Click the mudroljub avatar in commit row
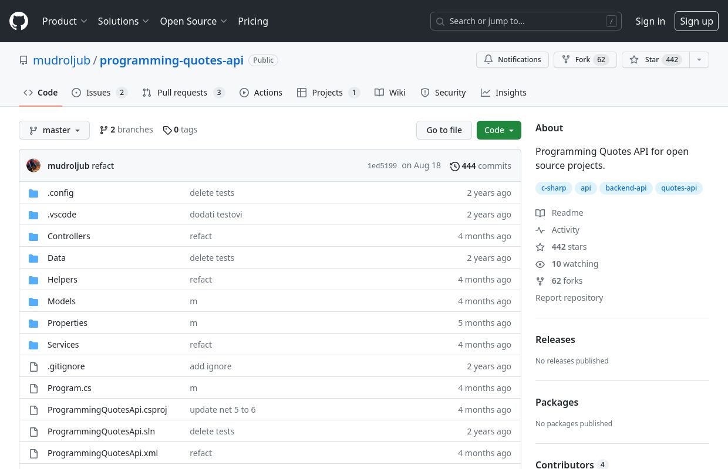Image resolution: width=728 pixels, height=469 pixels. point(33,165)
